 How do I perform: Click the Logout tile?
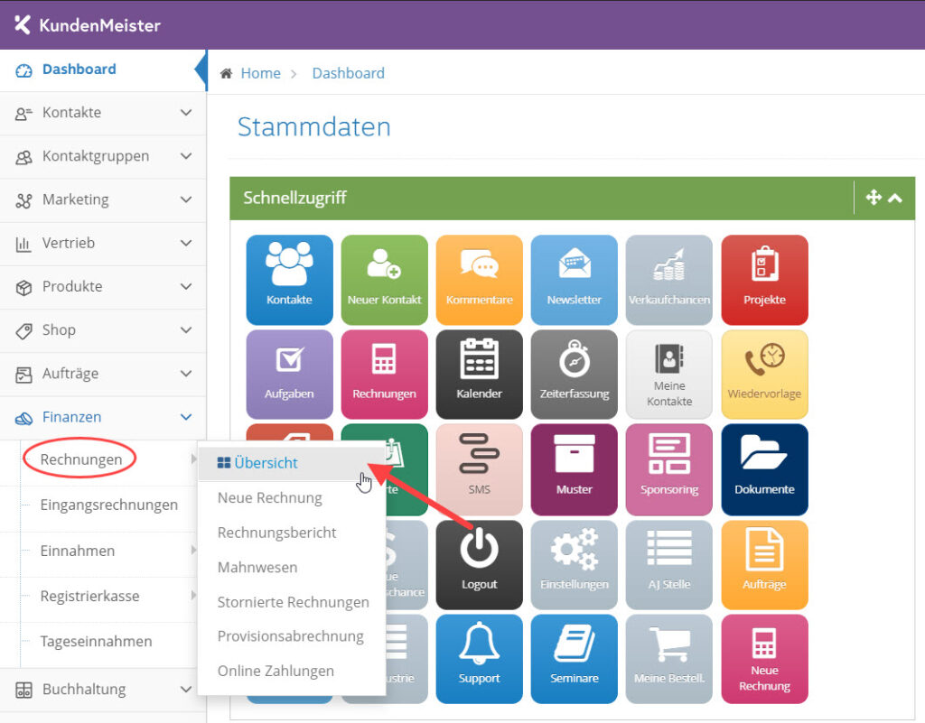pos(479,564)
